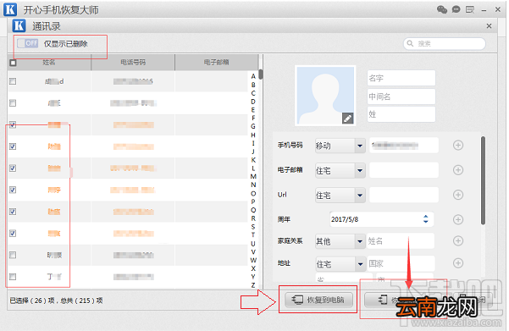Toggle 仅显示已删除 OFF switch
The height and width of the screenshot is (331, 509).
click(28, 43)
